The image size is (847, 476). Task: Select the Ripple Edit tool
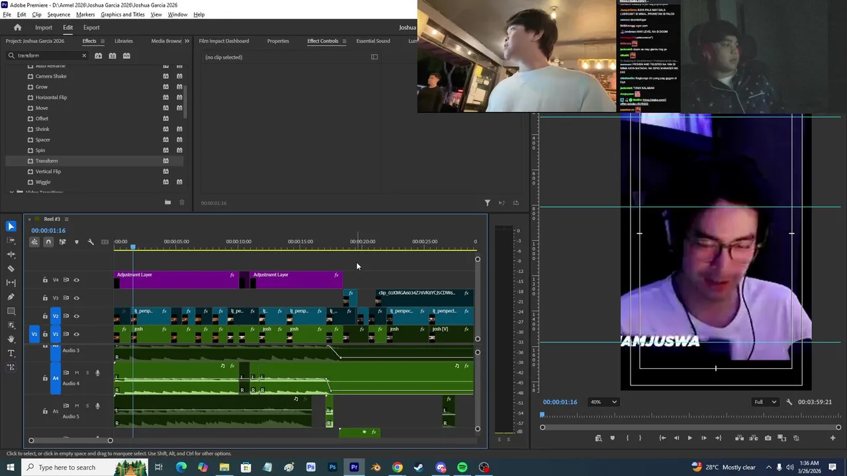click(11, 255)
